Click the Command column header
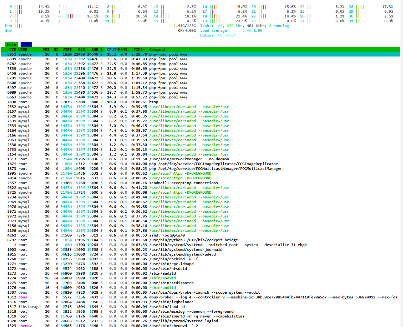 tap(157, 50)
